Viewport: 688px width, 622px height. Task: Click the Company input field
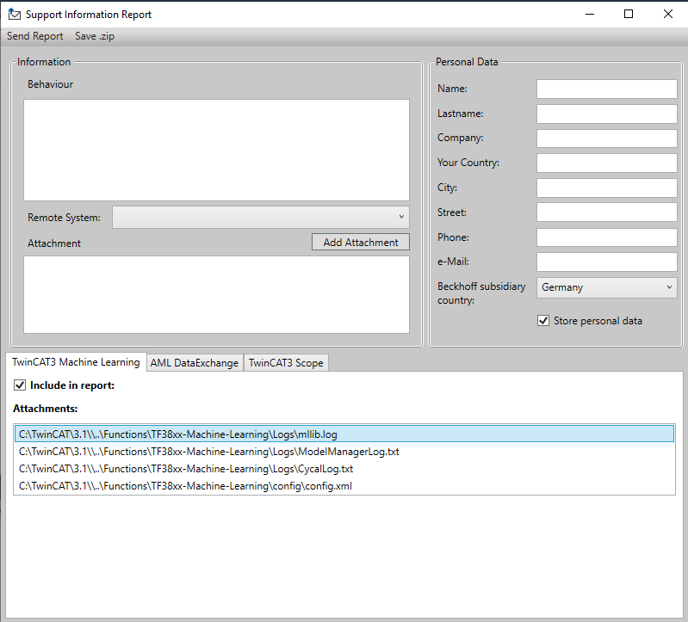pos(607,139)
